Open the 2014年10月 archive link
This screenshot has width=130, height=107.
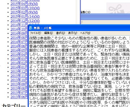point(19,29)
